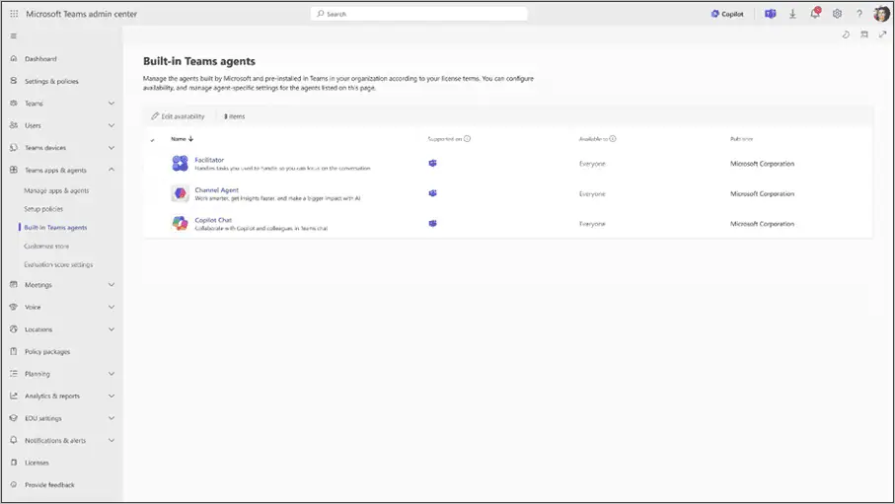895x504 pixels.
Task: Click the Locations globe icon
Action: pyautogui.click(x=14, y=328)
